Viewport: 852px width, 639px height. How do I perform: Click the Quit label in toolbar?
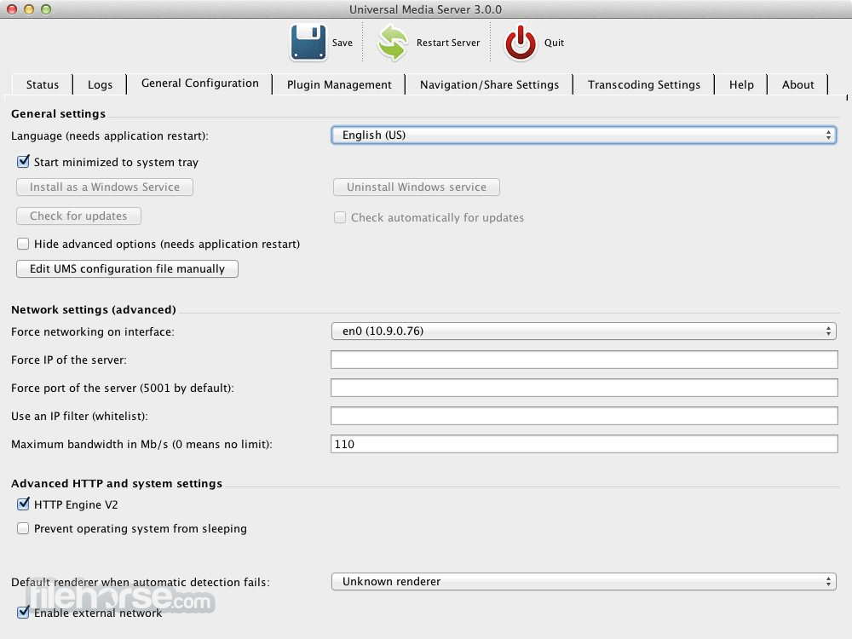click(555, 43)
